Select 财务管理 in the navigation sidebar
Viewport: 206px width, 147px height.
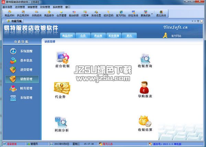pyautogui.click(x=22, y=88)
